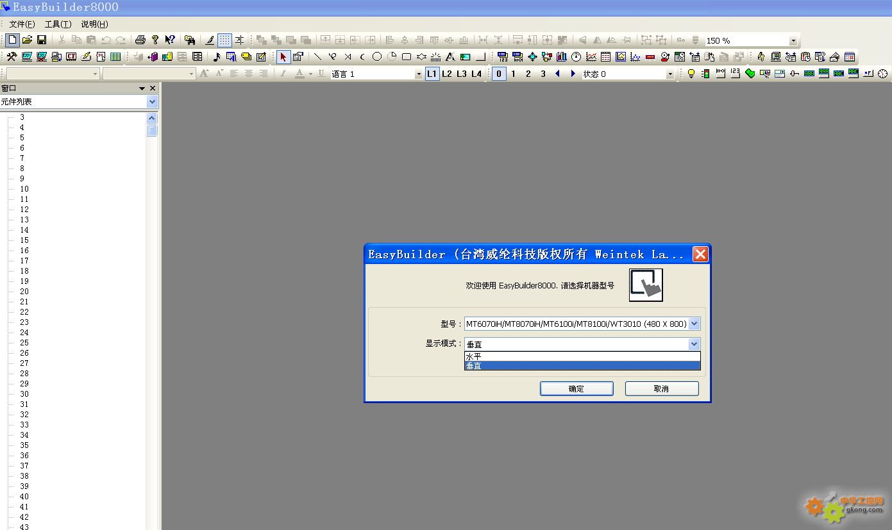892x530 pixels.
Task: Select the Ellipse drawing tool
Action: (x=377, y=57)
